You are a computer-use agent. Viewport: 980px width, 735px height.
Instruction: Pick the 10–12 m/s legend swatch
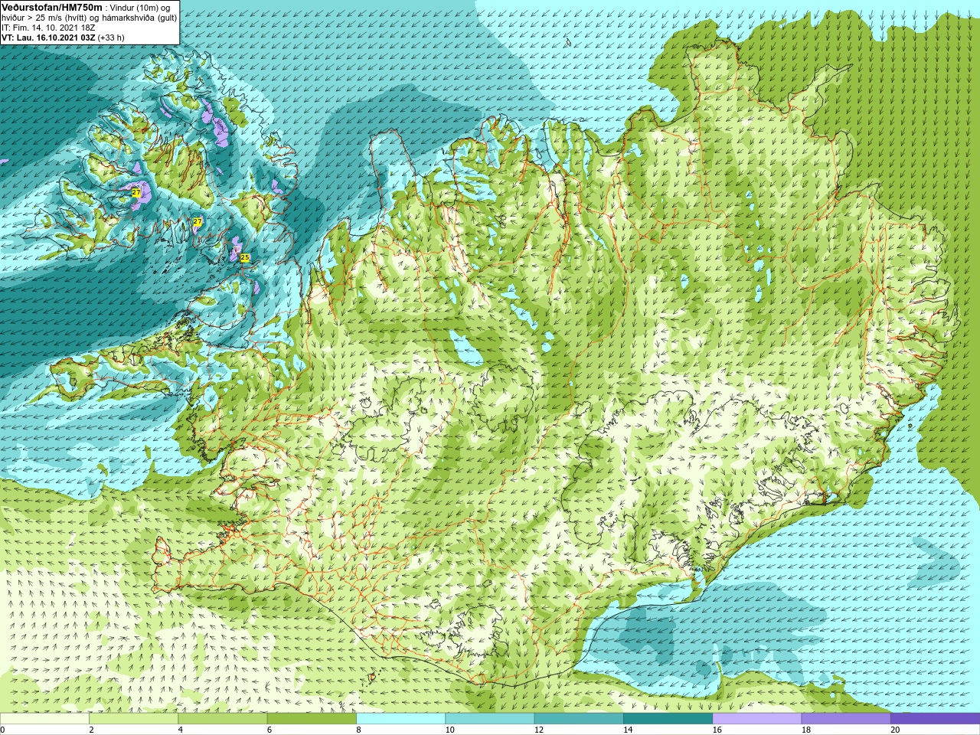click(x=489, y=719)
